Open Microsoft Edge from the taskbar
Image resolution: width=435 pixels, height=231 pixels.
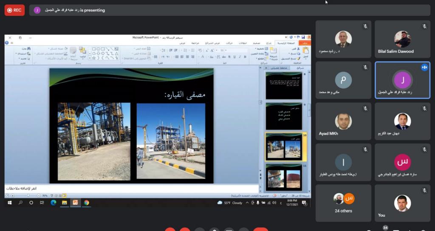coord(53,203)
